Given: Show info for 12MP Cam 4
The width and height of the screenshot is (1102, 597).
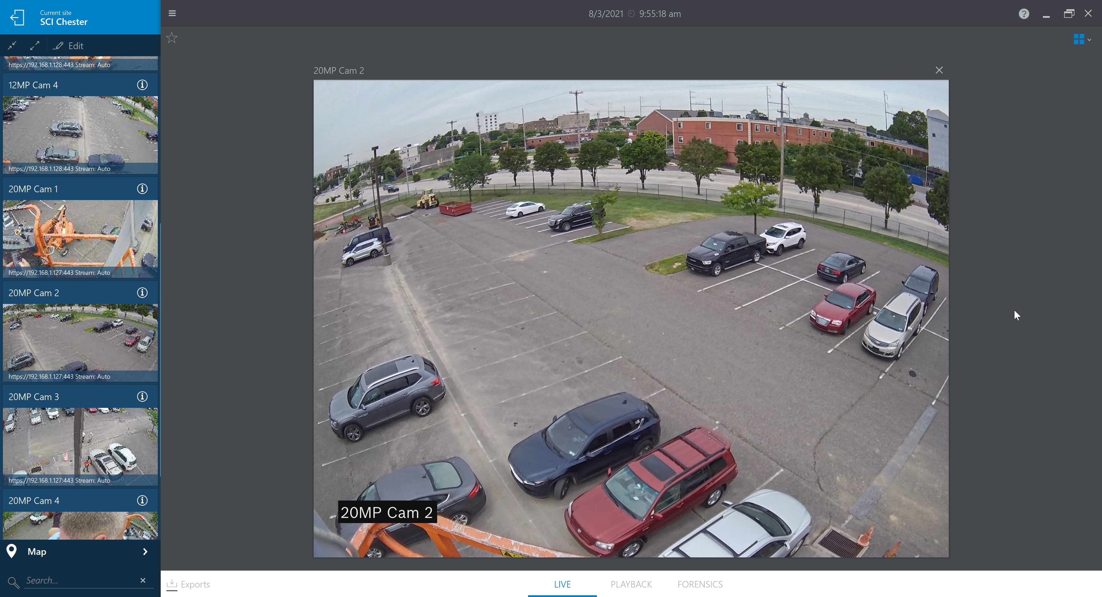Looking at the screenshot, I should click(142, 85).
